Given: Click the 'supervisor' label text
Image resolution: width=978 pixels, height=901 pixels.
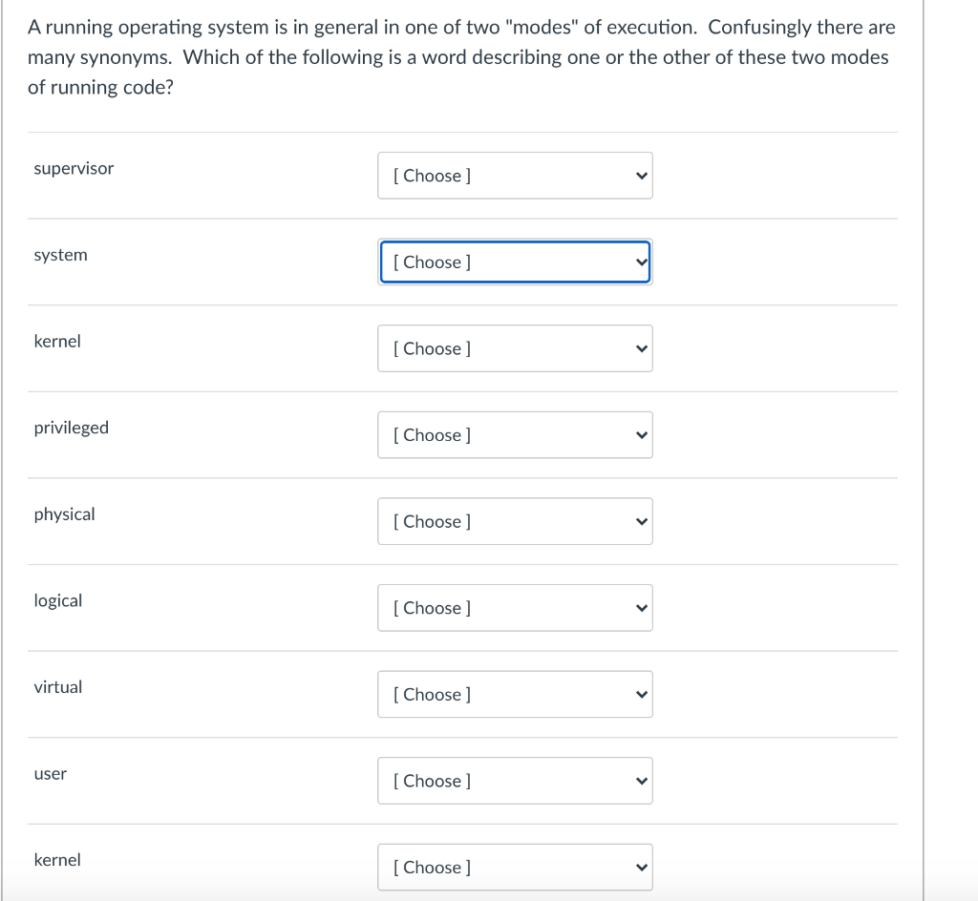Looking at the screenshot, I should (x=74, y=169).
